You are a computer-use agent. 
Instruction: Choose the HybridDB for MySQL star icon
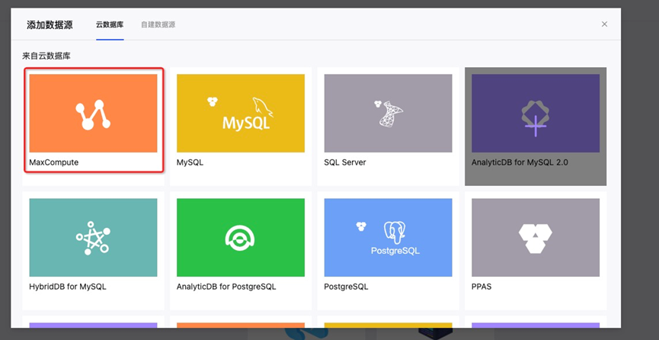click(93, 237)
